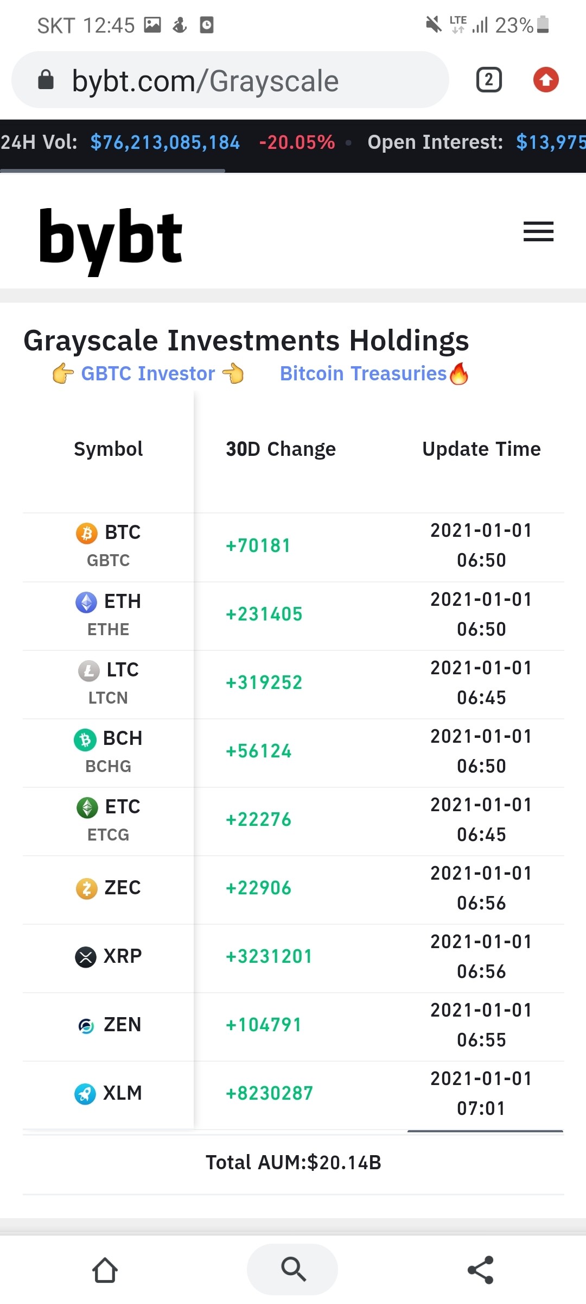Sort by the 30D Change column header

[281, 449]
